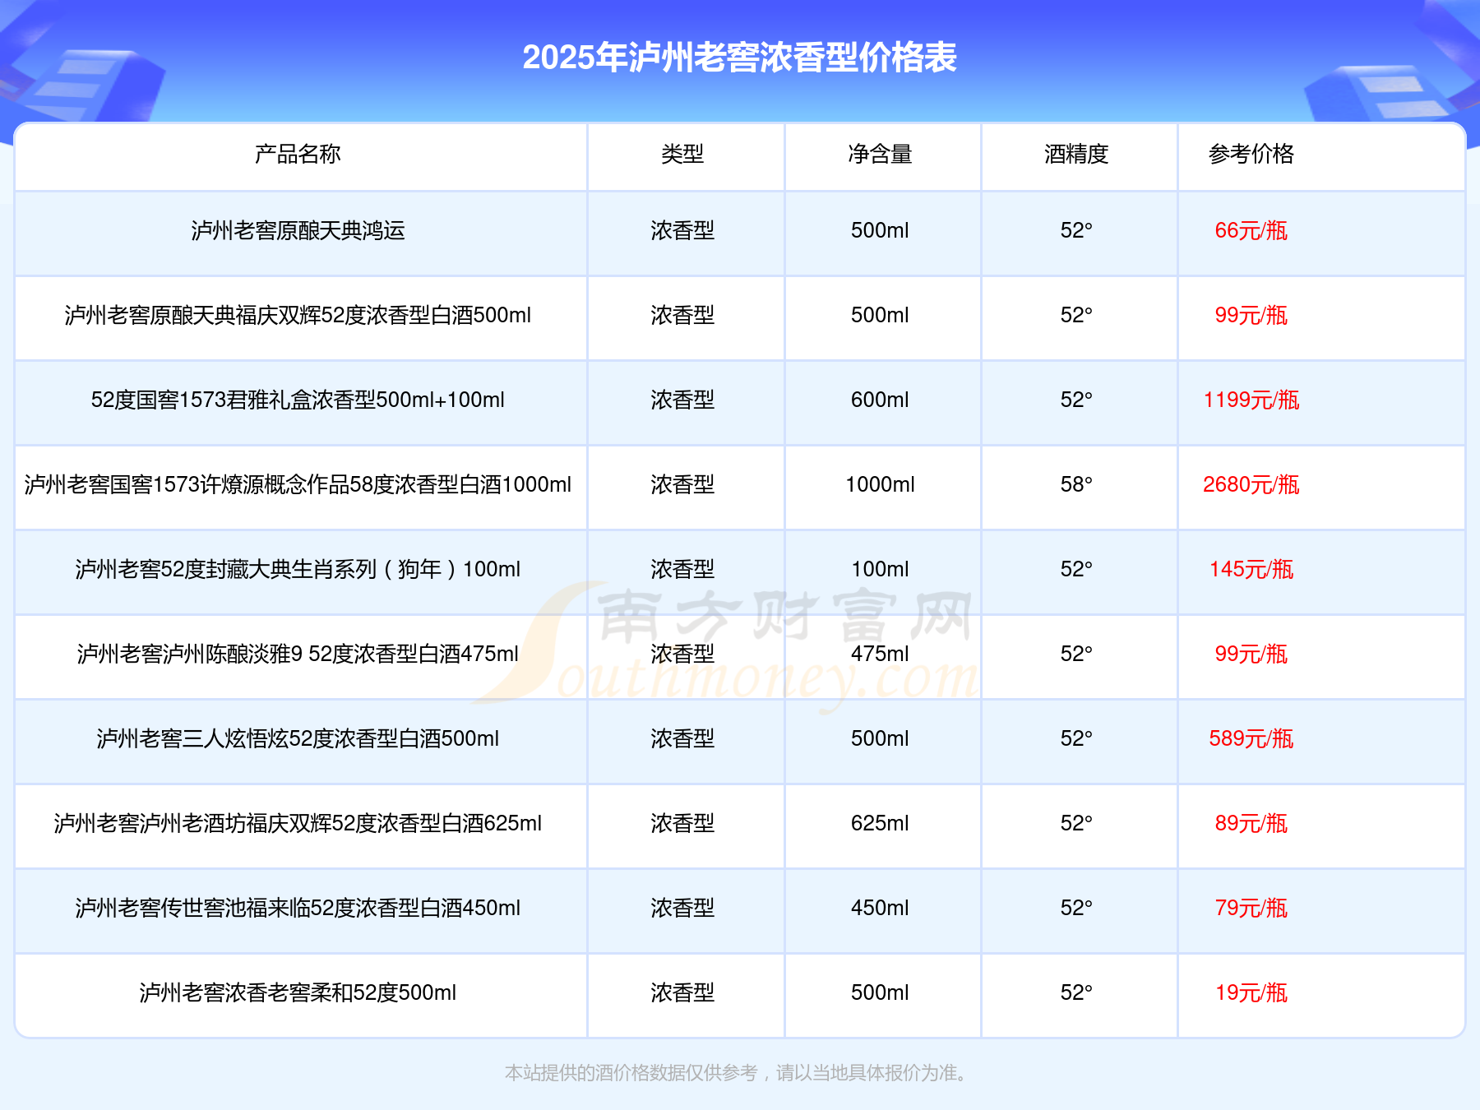Click product 泸州老窖国窖1573许燎源概念作品58度浓香型白酒1000ml
The image size is (1480, 1110).
298,484
